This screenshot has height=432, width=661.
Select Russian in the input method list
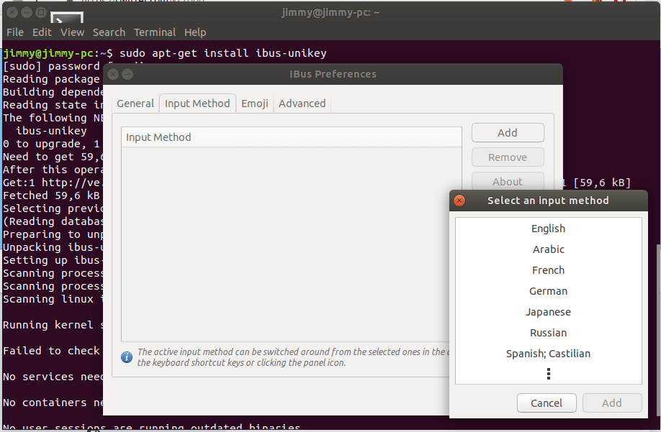[x=548, y=333]
